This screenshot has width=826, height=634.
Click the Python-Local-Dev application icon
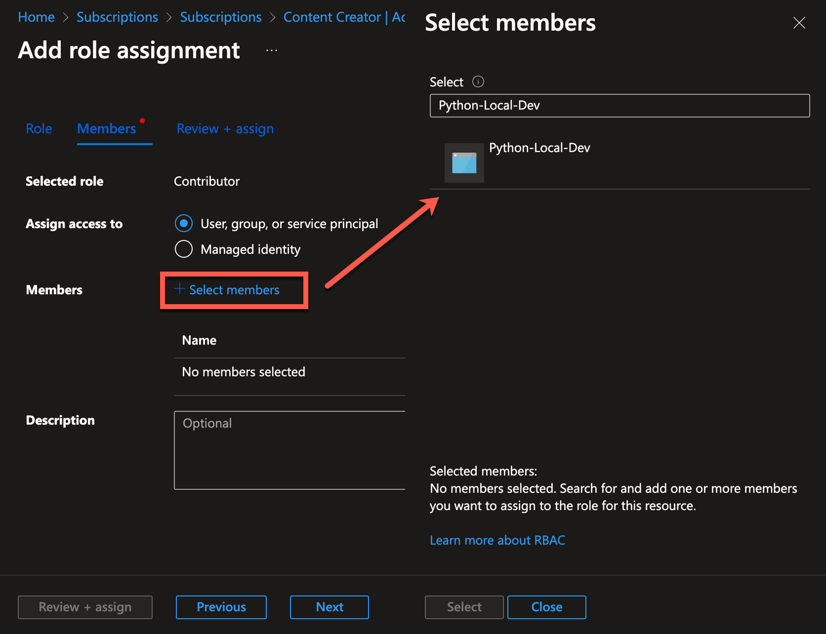coord(464,163)
